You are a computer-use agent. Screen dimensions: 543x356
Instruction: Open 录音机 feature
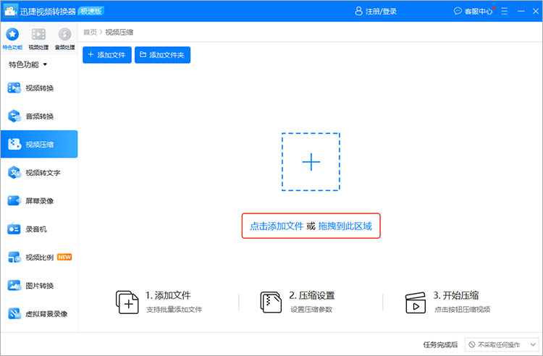(39, 229)
